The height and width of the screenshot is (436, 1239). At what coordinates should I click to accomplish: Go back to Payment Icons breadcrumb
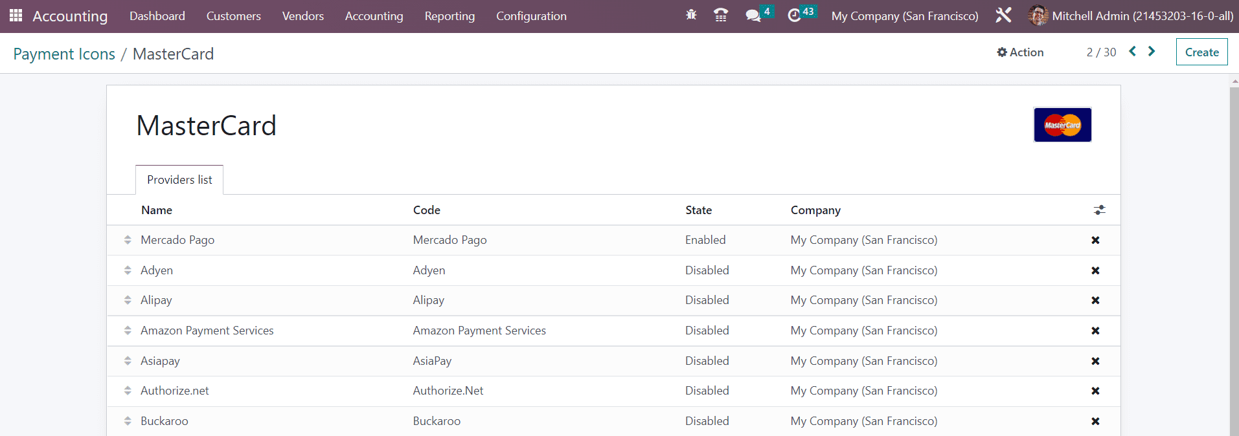tap(64, 54)
